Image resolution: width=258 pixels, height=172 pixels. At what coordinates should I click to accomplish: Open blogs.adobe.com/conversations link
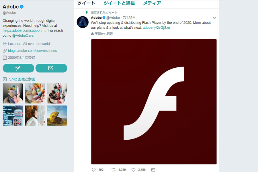[32, 51]
